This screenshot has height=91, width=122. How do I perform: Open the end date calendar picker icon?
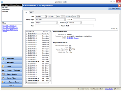point(79,16)
